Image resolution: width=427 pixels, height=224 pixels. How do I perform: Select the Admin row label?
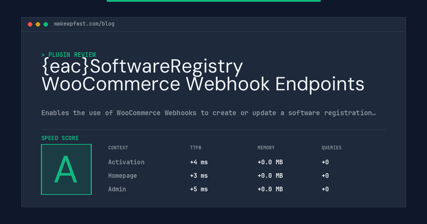click(117, 189)
